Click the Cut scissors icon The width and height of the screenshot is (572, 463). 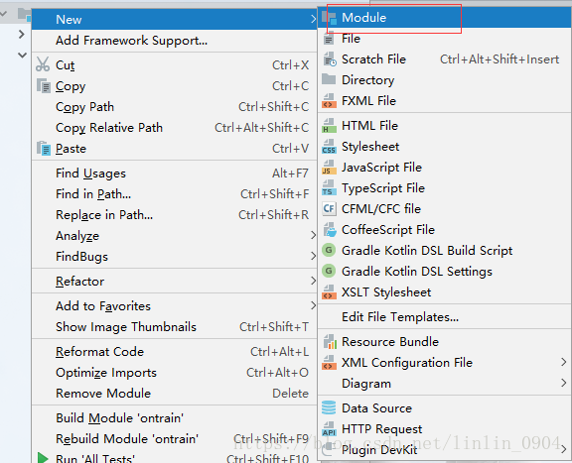tap(43, 64)
